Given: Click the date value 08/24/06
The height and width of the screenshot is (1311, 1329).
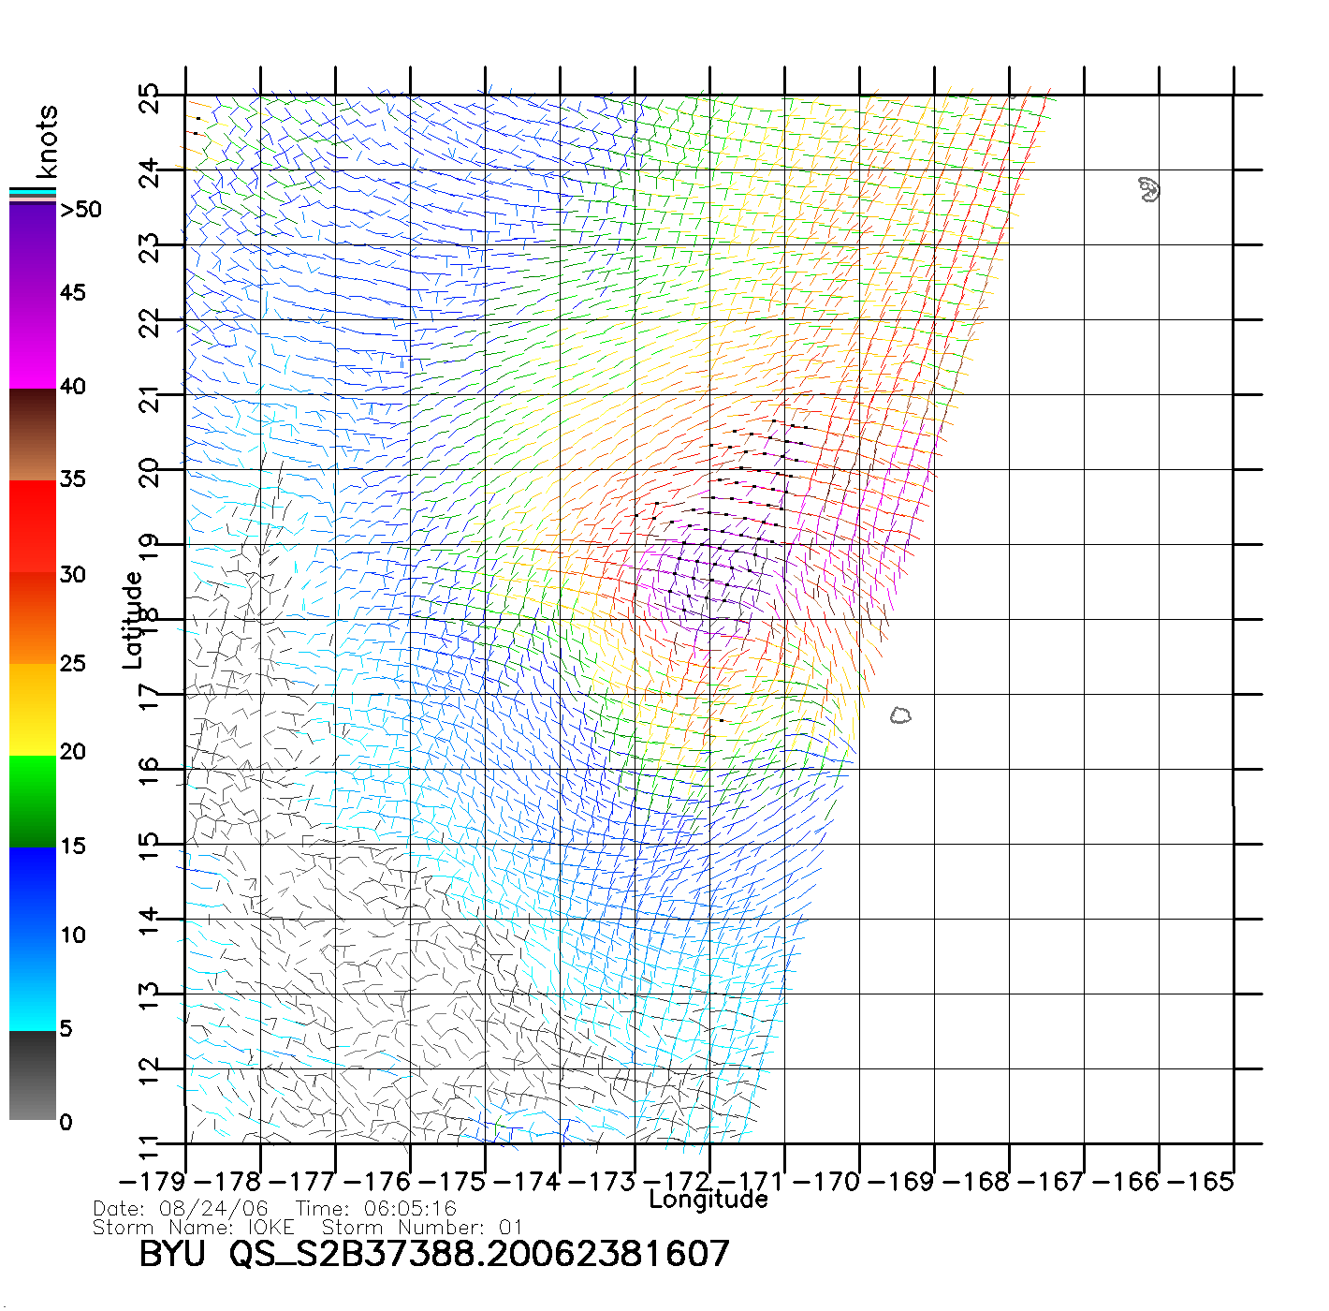Looking at the screenshot, I should (x=213, y=1209).
